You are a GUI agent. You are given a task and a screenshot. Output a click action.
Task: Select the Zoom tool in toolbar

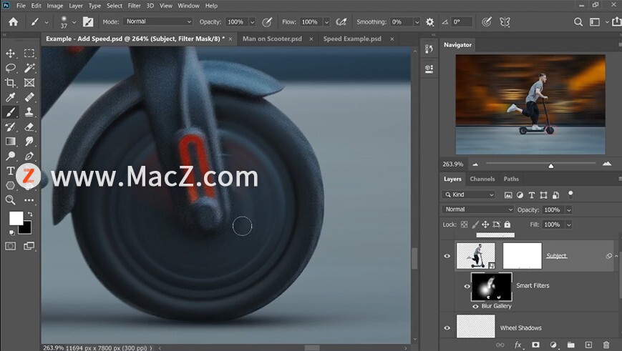(11, 200)
